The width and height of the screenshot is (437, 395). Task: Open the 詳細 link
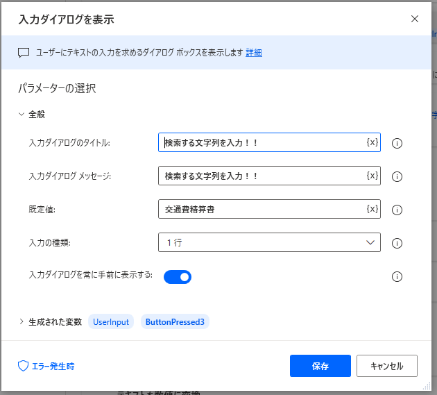pos(254,53)
